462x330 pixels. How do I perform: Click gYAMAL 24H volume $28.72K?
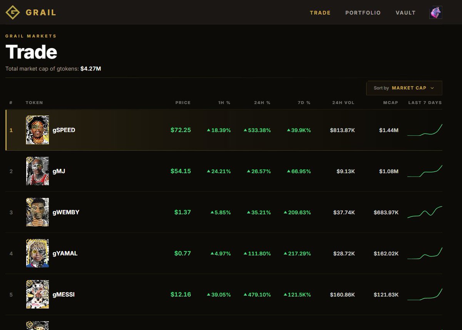click(x=344, y=254)
